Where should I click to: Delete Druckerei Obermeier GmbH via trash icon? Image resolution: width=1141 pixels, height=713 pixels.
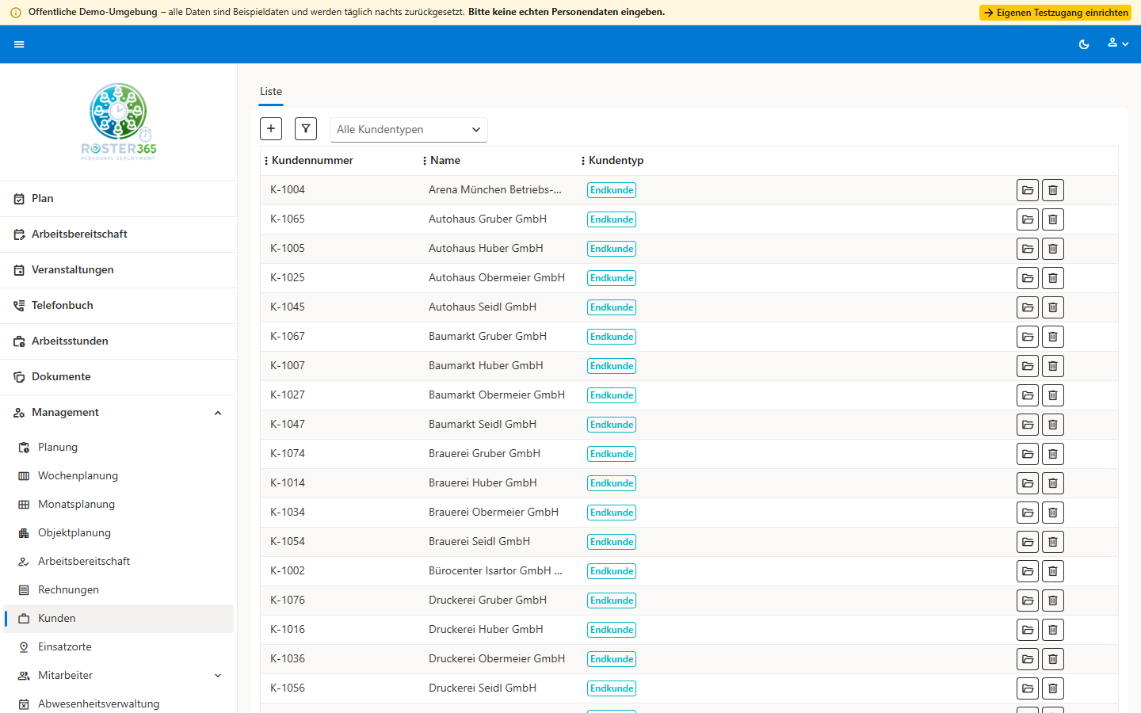click(x=1053, y=659)
